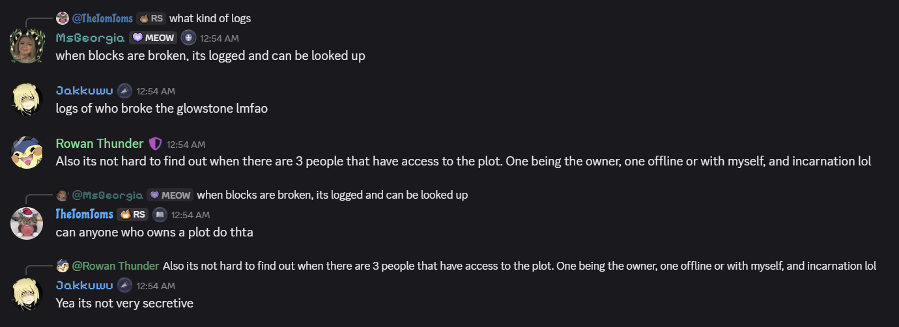Image resolution: width=899 pixels, height=327 pixels.
Task: Open Jakkuwu's avatar beside the glowstone message
Action: [27, 100]
